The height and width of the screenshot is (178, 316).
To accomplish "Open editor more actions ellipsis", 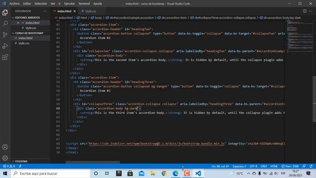I will tap(311, 11).
